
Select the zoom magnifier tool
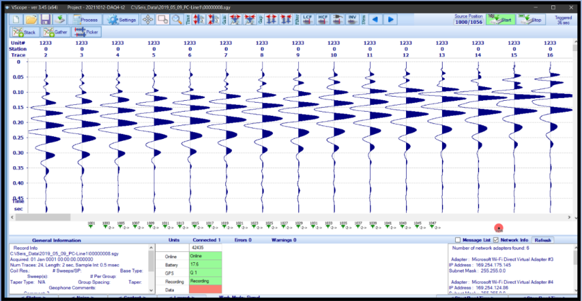(177, 20)
